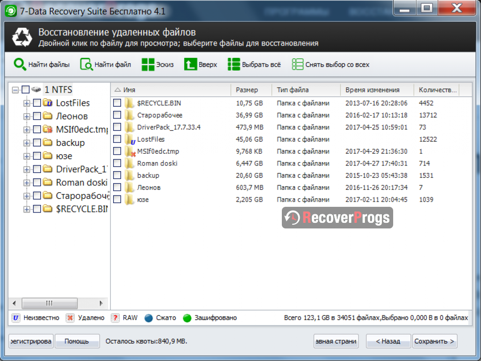The image size is (481, 361).
Task: Click the Снять выбор со всех icon
Action: pos(297,64)
